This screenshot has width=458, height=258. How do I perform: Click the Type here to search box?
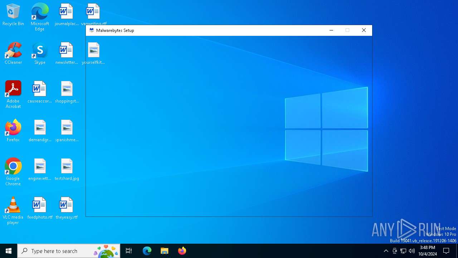[x=69, y=251]
